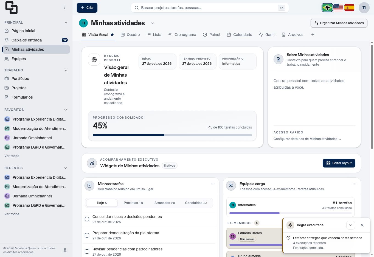Click the Criar button
The image size is (374, 257).
pos(87,8)
